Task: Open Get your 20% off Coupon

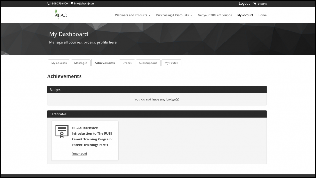Action: click(x=215, y=15)
